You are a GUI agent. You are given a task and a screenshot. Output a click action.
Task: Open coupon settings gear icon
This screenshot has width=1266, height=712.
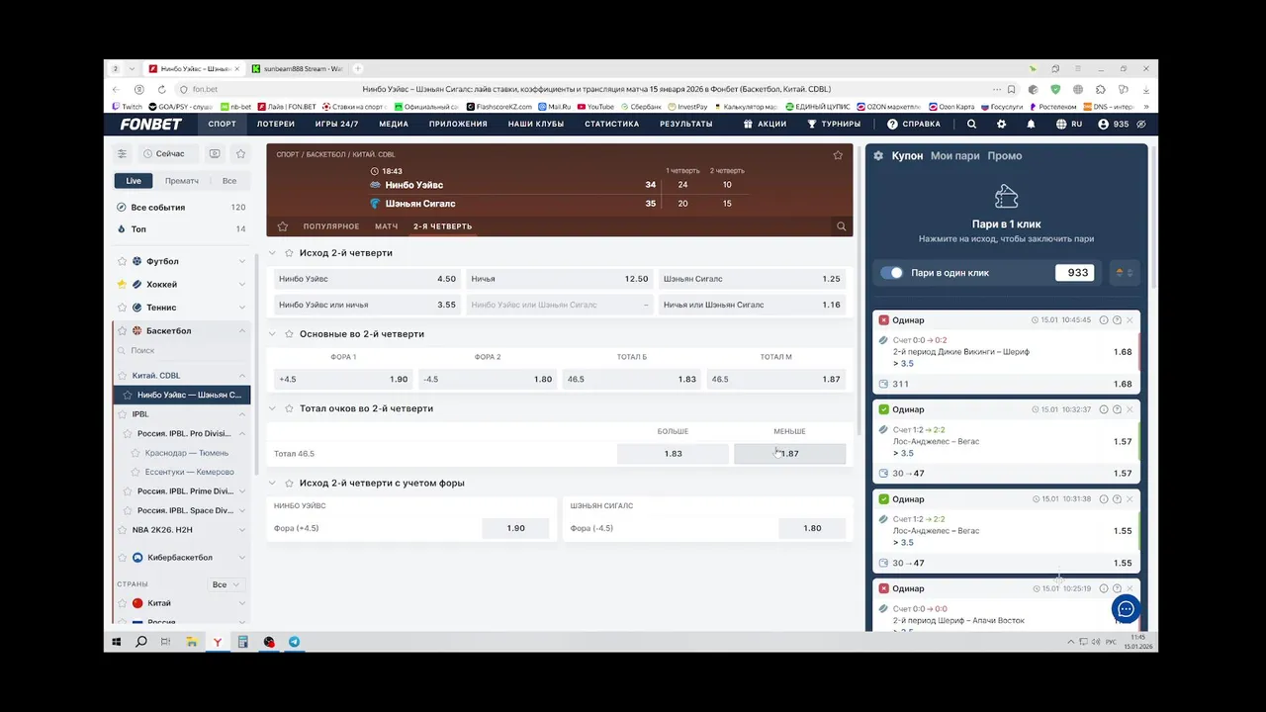[878, 156]
